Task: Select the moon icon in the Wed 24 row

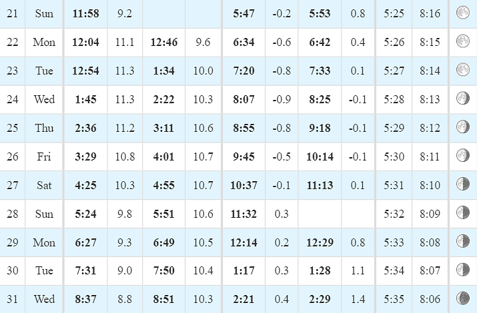Action: click(x=463, y=99)
